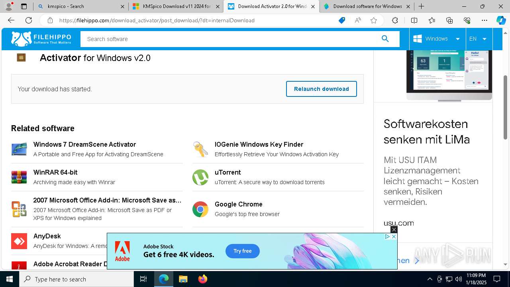Launch Firefox from taskbar
510x287 pixels.
point(203,279)
